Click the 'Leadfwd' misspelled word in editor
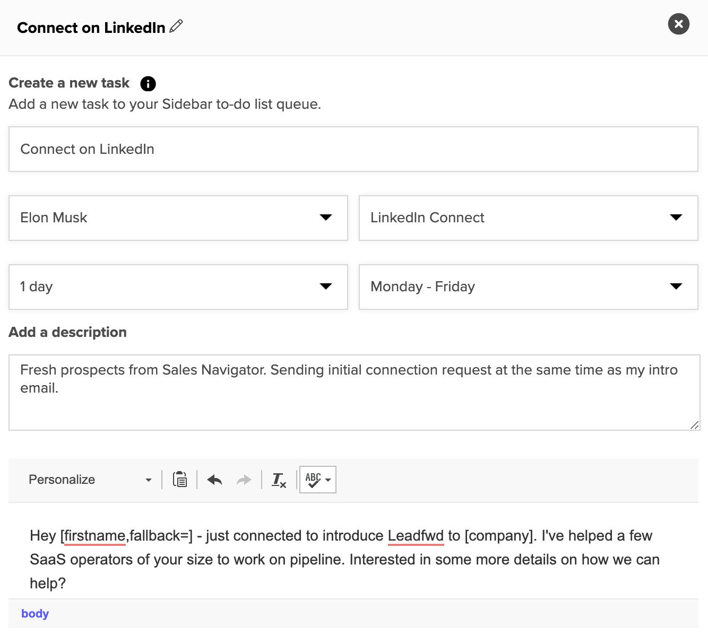Screen dimensions: 708x643 (416, 536)
